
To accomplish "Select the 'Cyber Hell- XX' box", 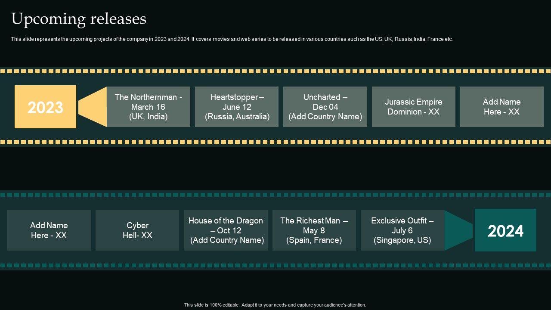I will (x=137, y=230).
